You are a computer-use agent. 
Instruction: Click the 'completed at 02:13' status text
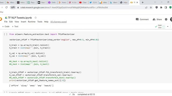click(86, 94)
